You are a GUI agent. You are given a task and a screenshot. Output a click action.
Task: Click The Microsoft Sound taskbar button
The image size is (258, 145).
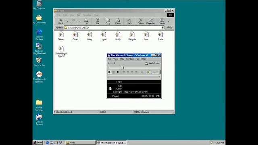point(111,143)
